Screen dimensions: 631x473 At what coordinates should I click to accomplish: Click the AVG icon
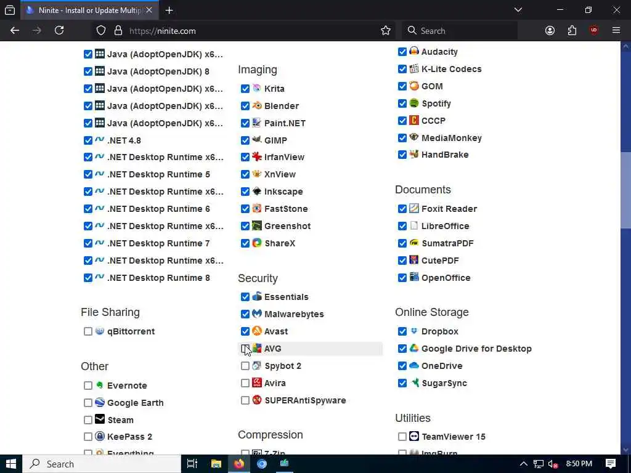click(257, 349)
